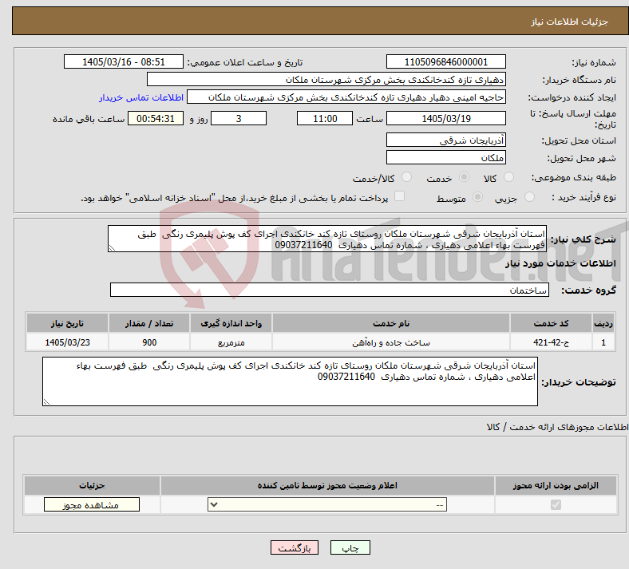Click the unit cell مترمربع
The height and width of the screenshot is (569, 629).
231,342
